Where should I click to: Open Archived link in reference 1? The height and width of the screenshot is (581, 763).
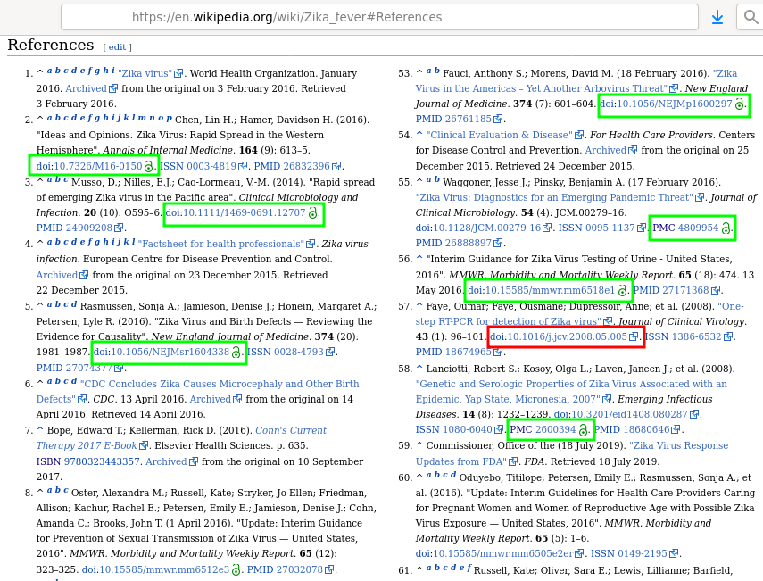pos(86,88)
